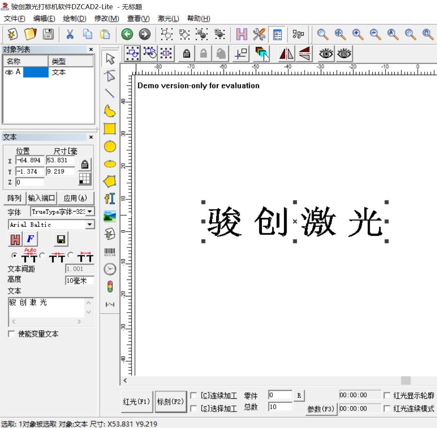This screenshot has height=428, width=437.
Task: Select the third text spacing radio option
Action: 71,255
